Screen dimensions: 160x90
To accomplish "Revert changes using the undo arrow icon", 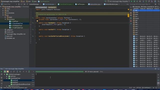I will tap(152, 1).
